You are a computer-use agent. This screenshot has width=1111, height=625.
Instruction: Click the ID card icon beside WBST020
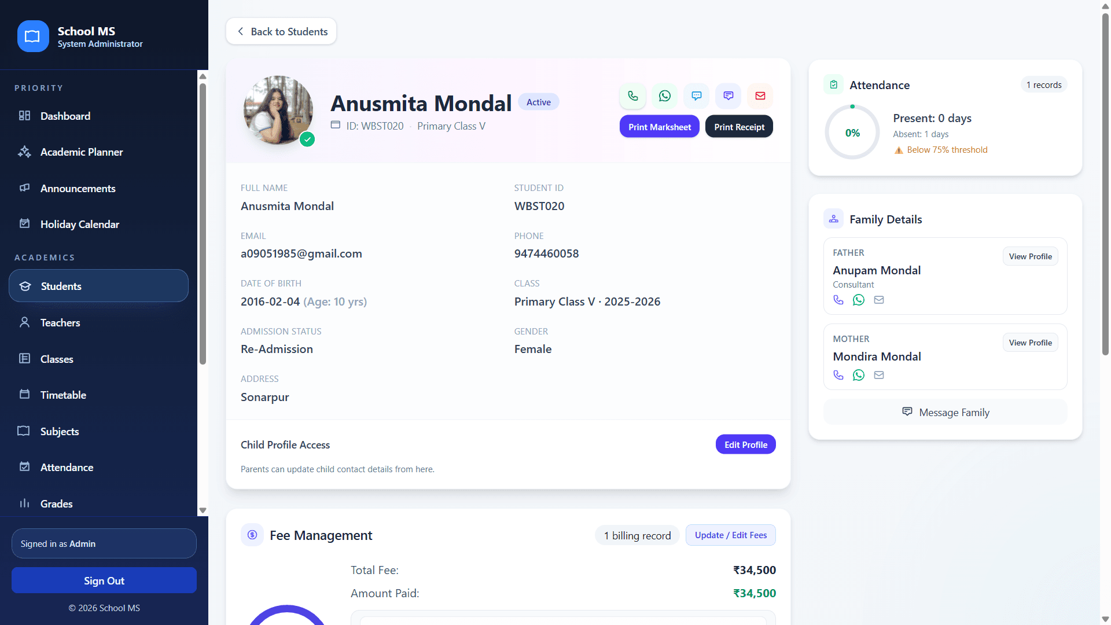(336, 125)
